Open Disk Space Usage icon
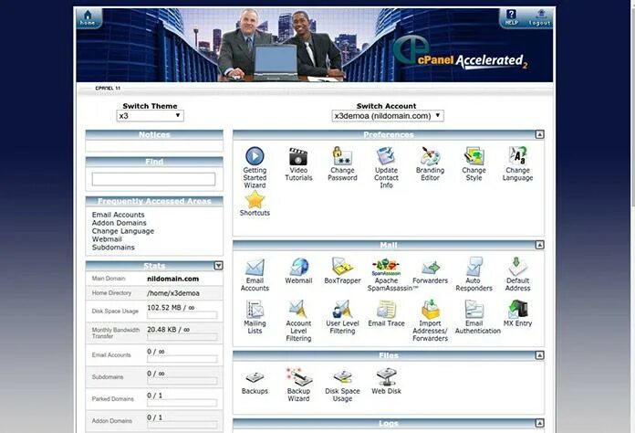Screen dimensions: 635x433 pos(342,385)
